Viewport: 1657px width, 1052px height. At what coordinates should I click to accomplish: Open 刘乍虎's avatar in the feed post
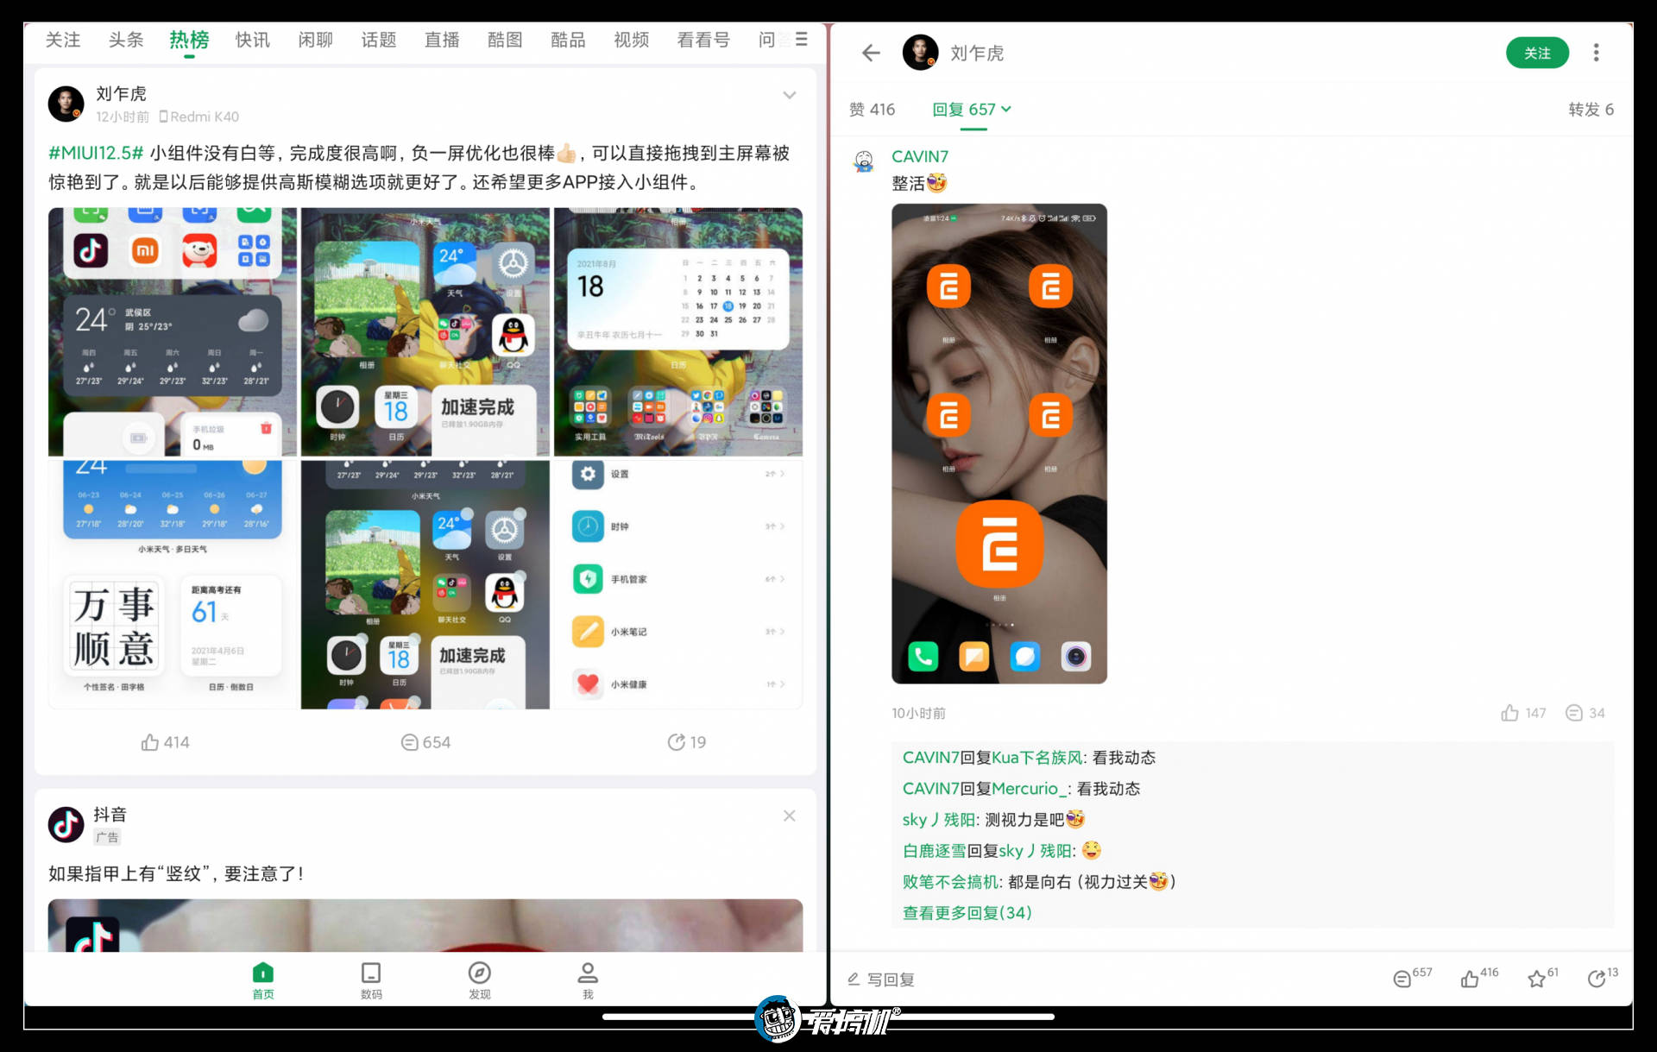tap(66, 104)
